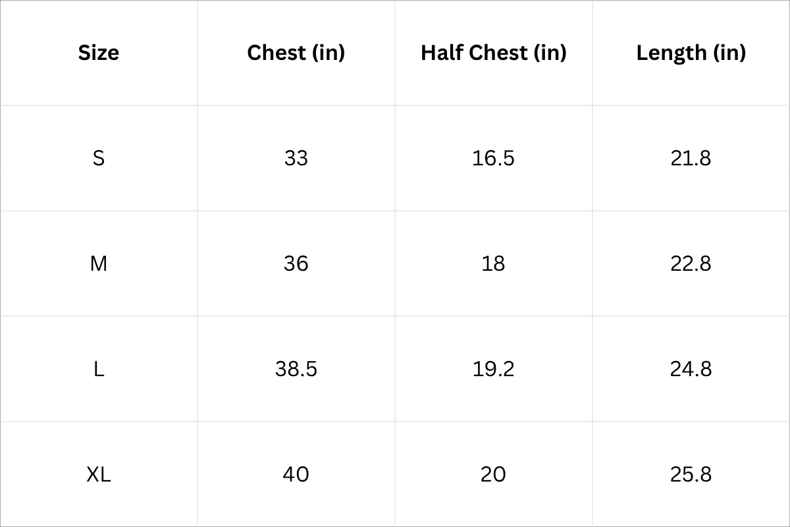
Task: Click length value 25.8
Action: click(691, 474)
